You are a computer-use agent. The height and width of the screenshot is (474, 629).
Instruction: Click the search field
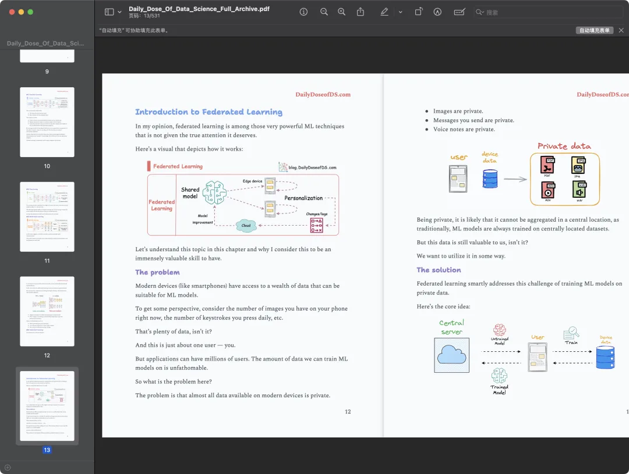(x=549, y=12)
